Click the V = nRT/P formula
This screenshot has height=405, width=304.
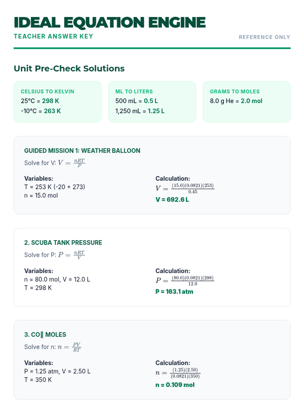71,163
